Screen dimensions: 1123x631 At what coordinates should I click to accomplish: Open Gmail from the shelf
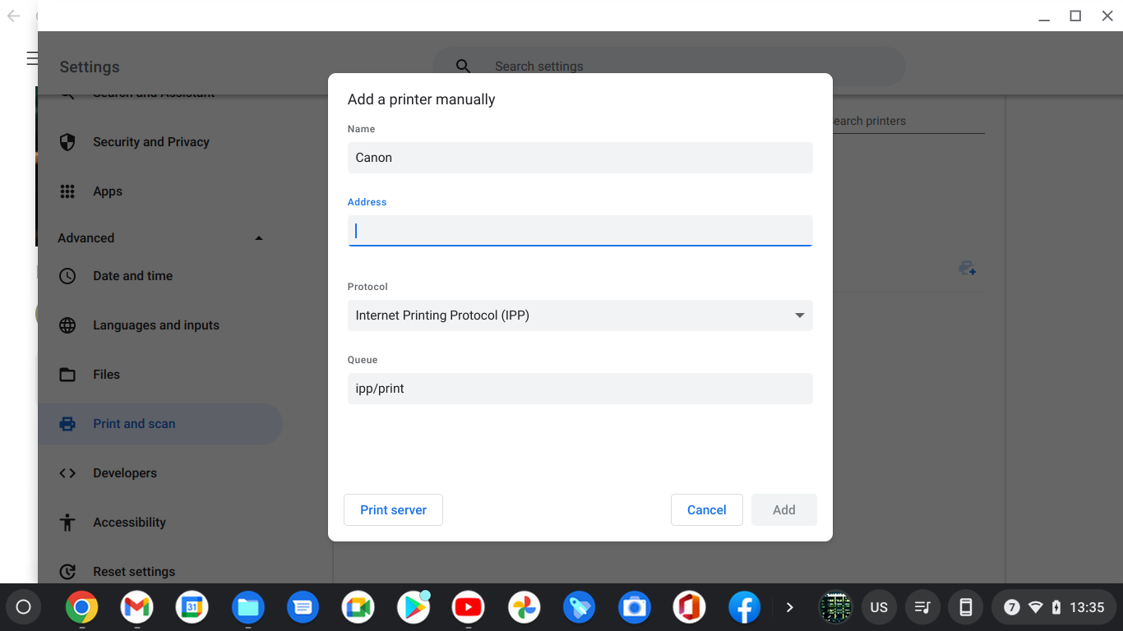[136, 607]
